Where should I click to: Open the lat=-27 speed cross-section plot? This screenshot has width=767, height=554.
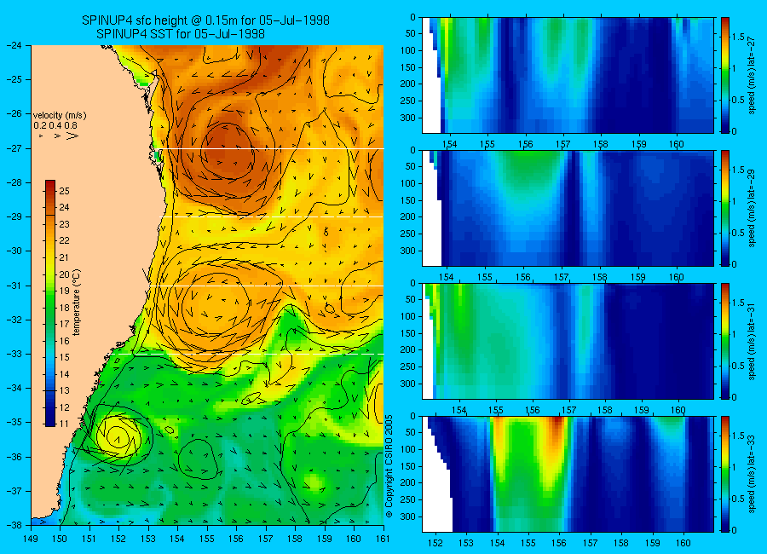568,75
